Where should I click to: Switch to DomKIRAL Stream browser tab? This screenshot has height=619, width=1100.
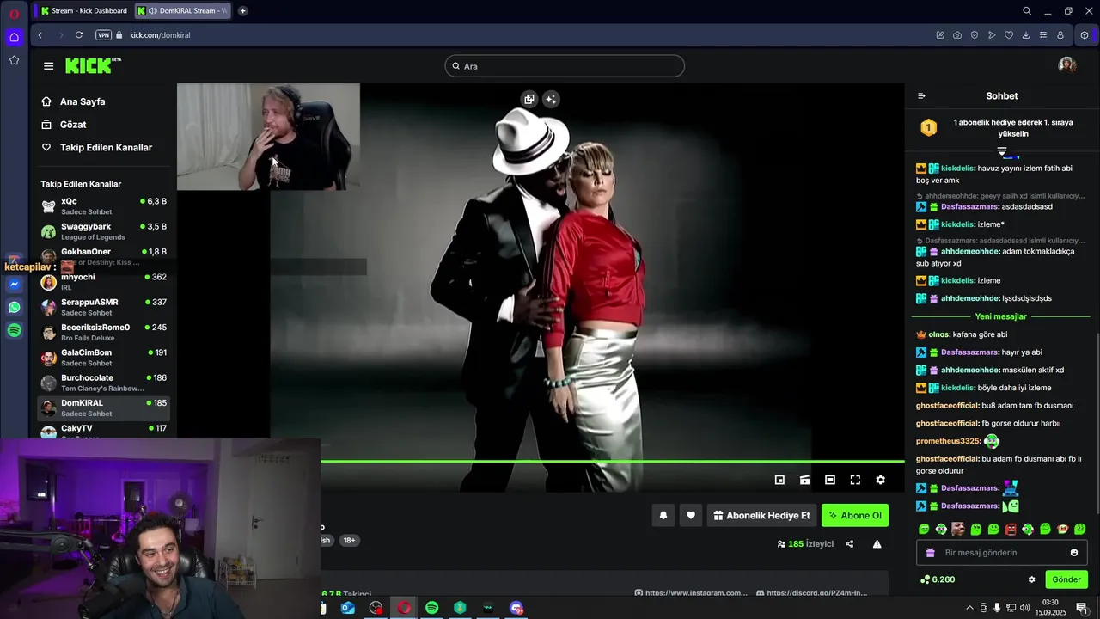[181, 11]
